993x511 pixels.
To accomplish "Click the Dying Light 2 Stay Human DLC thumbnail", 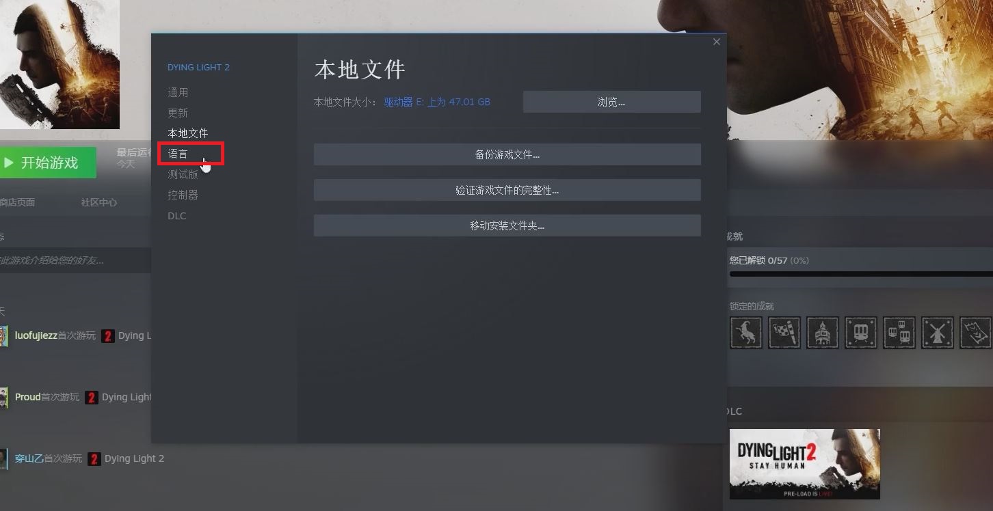I will (x=804, y=464).
